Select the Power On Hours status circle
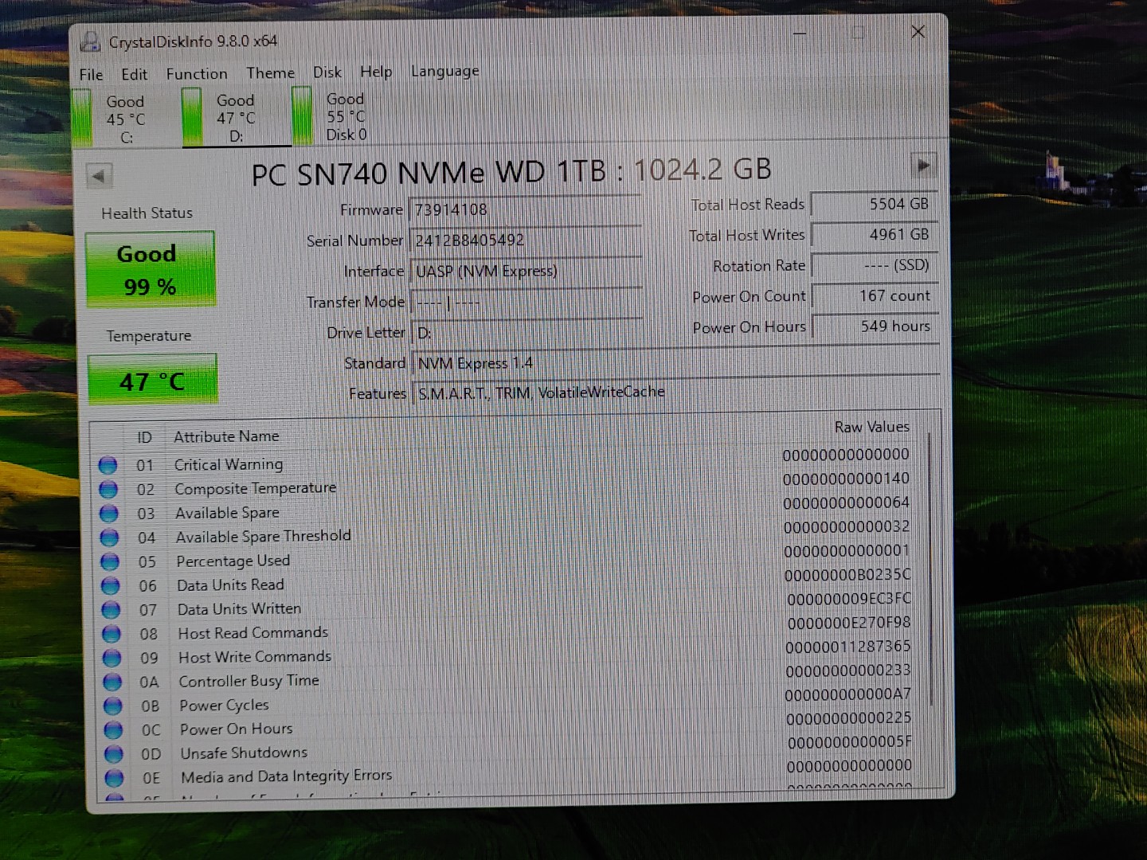The width and height of the screenshot is (1147, 860). click(x=114, y=730)
